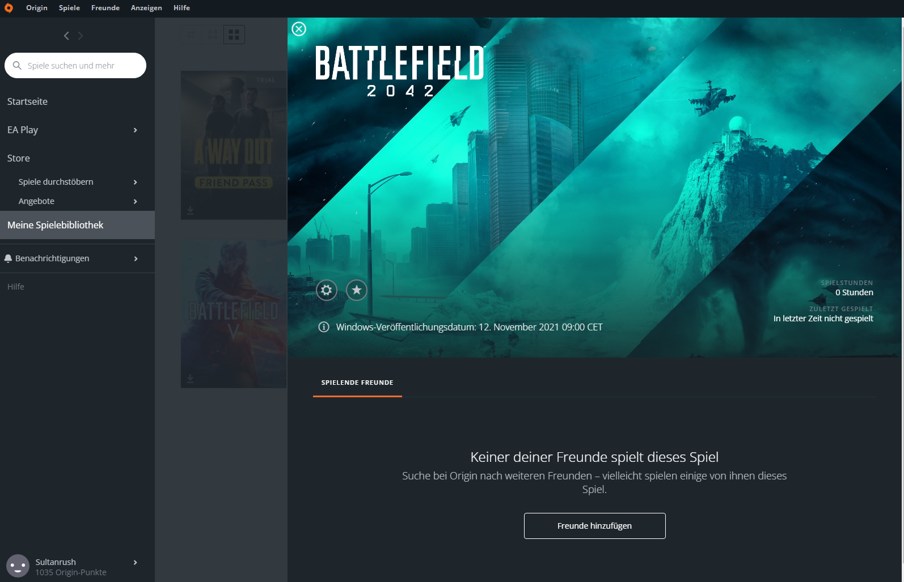Click the Freunde hinzufügen button
Screen dimensions: 904x582
coord(594,526)
